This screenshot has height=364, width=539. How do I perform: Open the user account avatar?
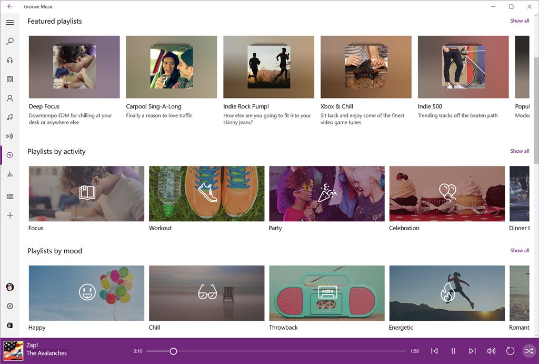coord(10,287)
